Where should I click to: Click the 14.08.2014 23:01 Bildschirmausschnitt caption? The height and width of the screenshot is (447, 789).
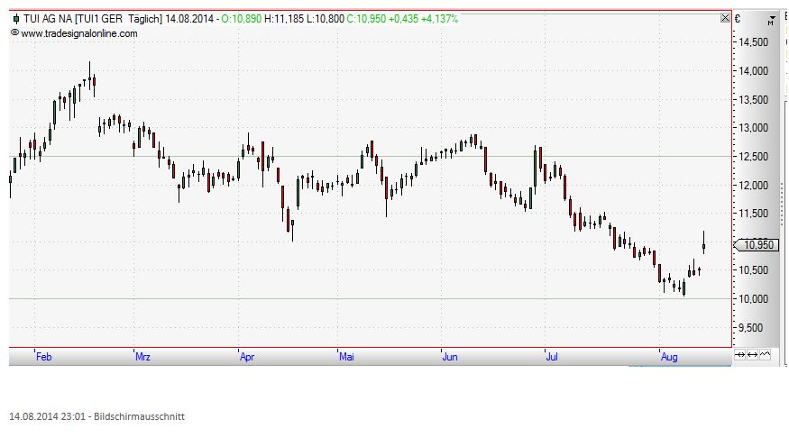coord(96,416)
